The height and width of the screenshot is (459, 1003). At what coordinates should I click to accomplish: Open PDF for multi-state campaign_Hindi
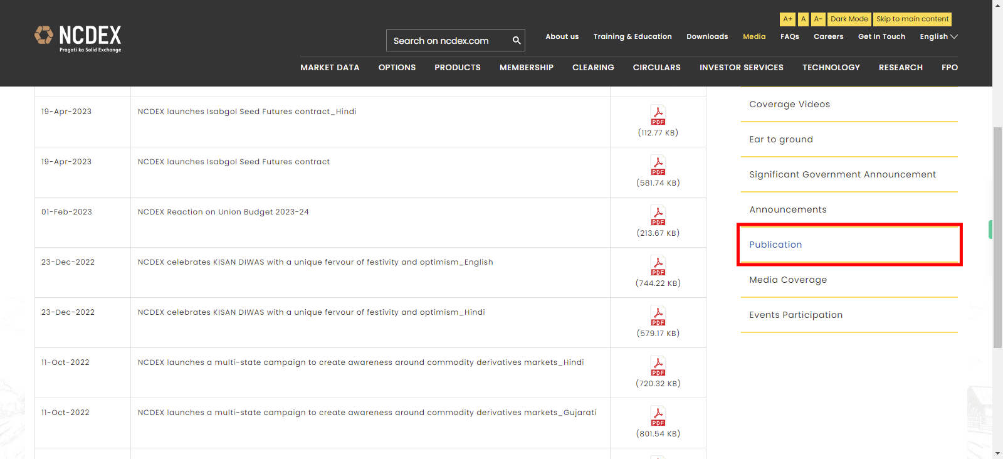click(658, 366)
